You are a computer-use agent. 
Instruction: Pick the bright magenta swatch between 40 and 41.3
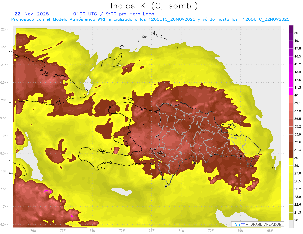291,91
